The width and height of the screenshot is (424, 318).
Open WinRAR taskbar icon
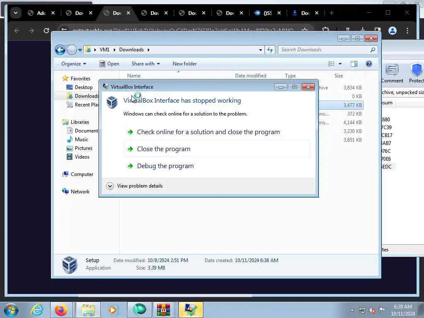click(163, 310)
